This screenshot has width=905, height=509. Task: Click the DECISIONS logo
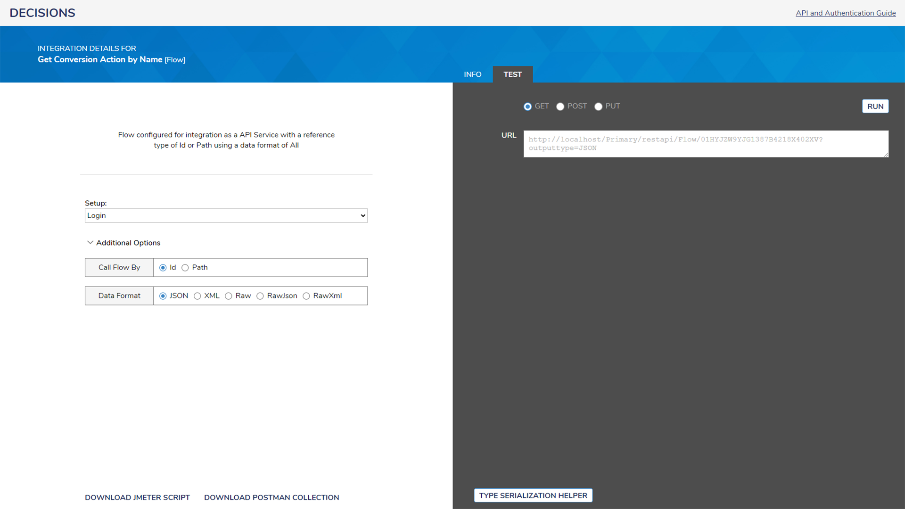[42, 13]
